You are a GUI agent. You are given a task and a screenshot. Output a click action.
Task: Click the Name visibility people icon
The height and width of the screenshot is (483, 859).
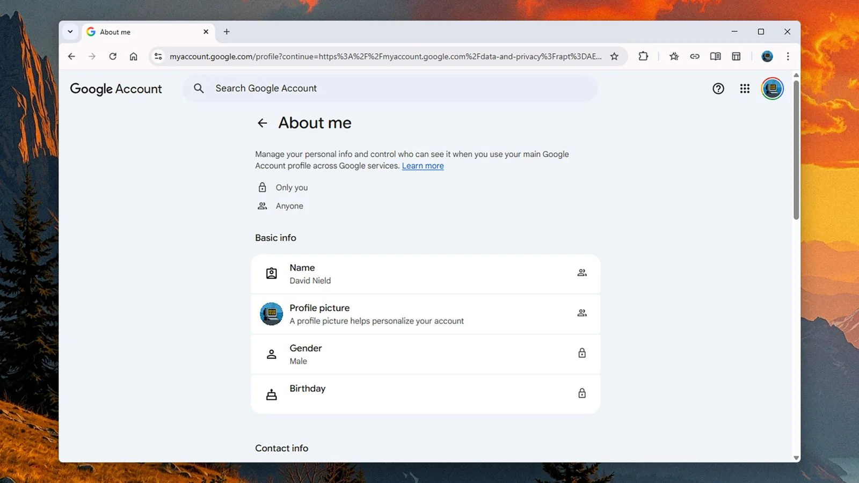pyautogui.click(x=582, y=273)
